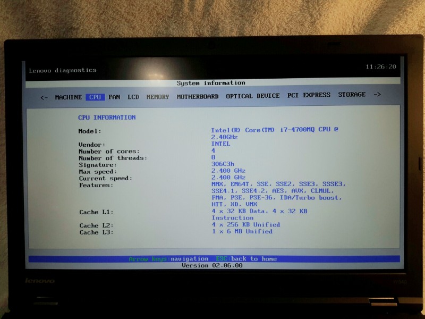Screen dimensions: 425x319
Task: Click the 11:26:20 clock display
Action: click(381, 67)
